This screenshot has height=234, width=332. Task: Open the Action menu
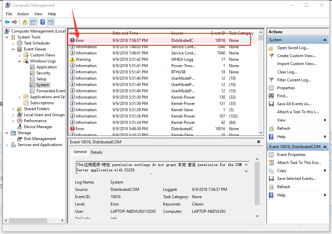click(x=23, y=14)
